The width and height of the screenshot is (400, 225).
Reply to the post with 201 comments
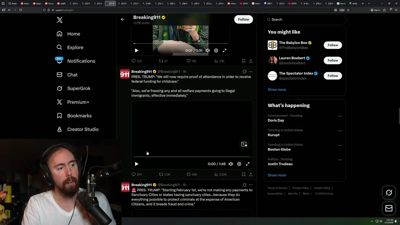click(x=137, y=174)
